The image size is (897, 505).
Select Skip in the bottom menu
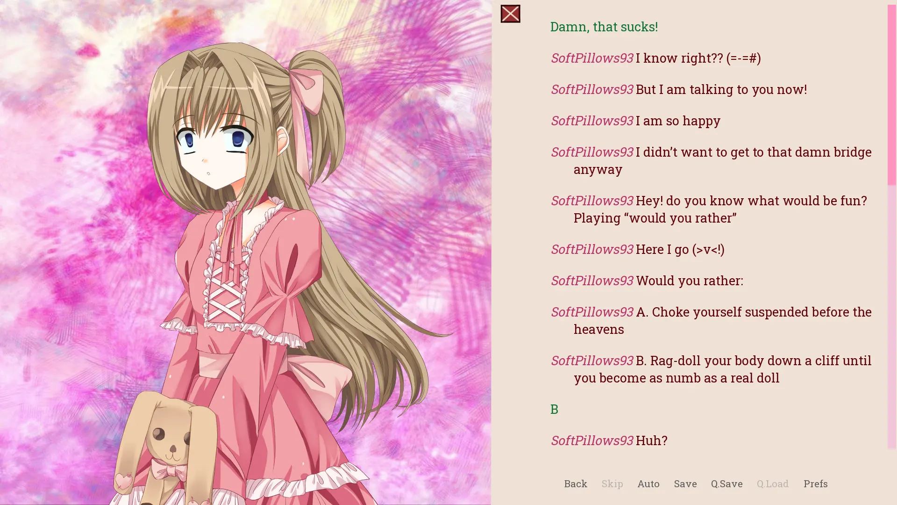(x=612, y=483)
